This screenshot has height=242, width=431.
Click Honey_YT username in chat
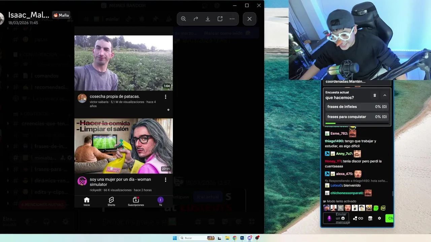point(333,161)
